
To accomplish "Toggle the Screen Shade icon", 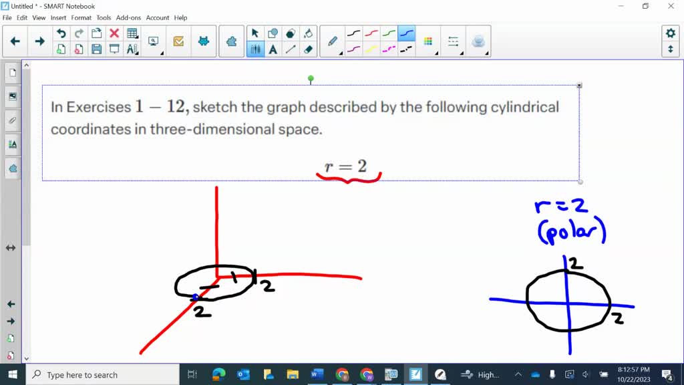I will click(114, 49).
